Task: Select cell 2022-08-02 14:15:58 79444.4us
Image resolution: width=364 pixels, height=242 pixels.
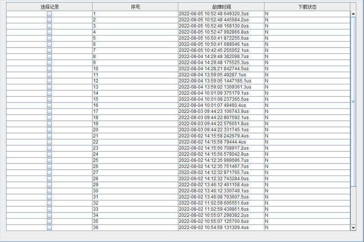Action: click(x=221, y=142)
